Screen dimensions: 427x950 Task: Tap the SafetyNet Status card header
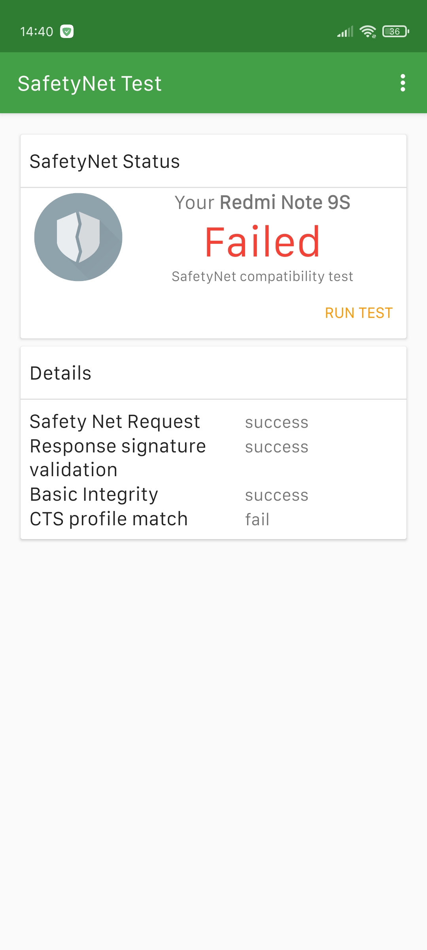coord(213,161)
